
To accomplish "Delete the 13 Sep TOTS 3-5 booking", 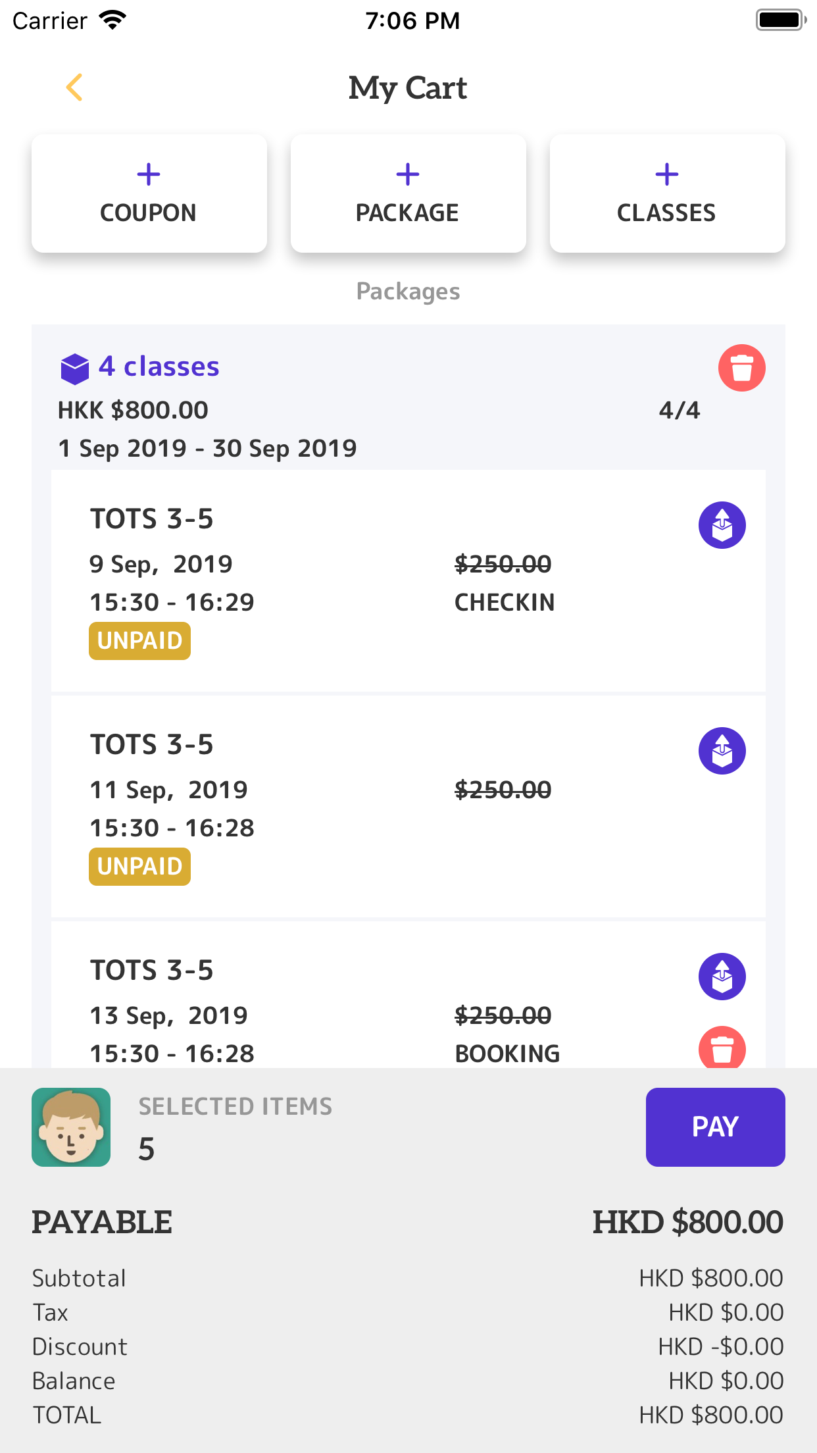I will tap(722, 1048).
